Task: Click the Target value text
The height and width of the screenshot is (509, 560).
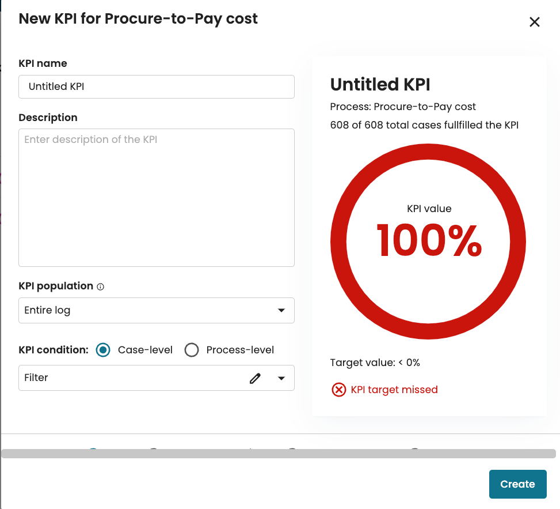Action: [x=375, y=363]
